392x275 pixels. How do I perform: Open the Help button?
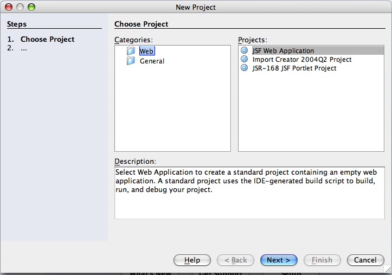pyautogui.click(x=192, y=260)
